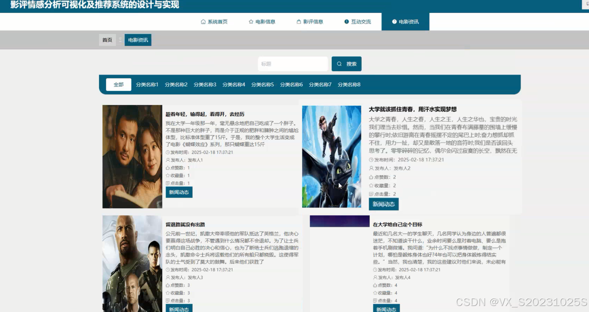This screenshot has width=589, height=312.
Task: Click star icon beside 收藏量：2
Action: (371, 186)
